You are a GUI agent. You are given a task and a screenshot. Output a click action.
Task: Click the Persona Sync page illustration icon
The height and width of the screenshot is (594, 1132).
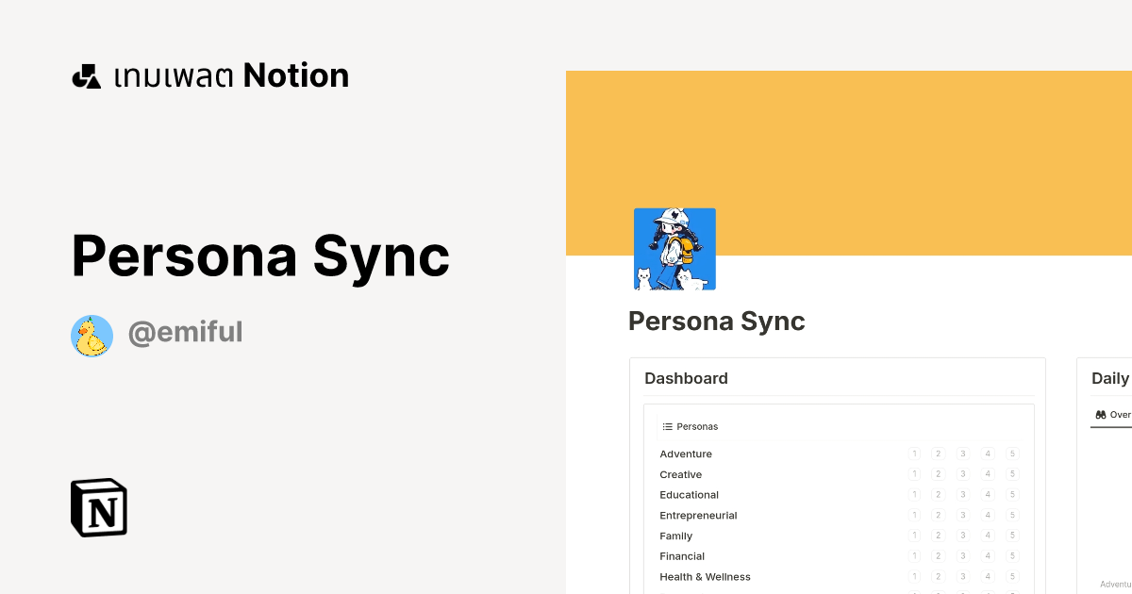pos(675,248)
